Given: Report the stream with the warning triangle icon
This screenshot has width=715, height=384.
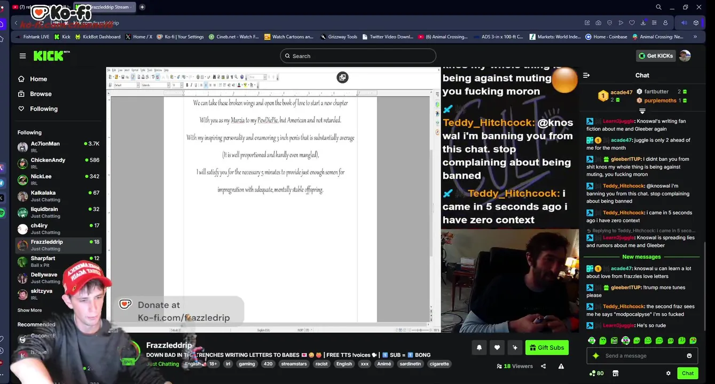Looking at the screenshot, I should 561,366.
